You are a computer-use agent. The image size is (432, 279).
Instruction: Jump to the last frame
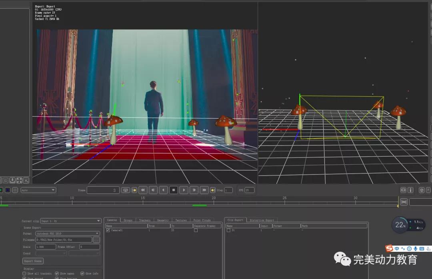pyautogui.click(x=213, y=190)
